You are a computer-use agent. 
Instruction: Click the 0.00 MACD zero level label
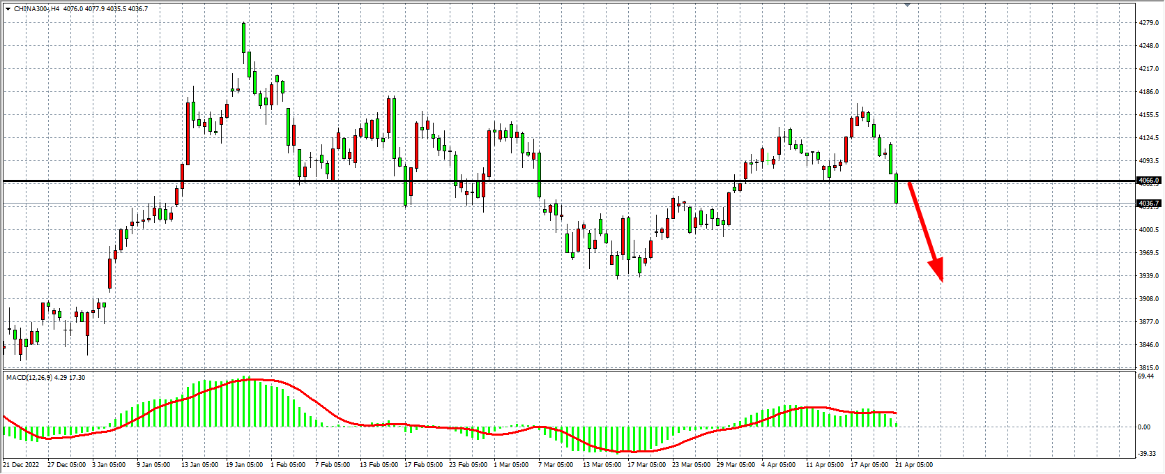[1144, 427]
